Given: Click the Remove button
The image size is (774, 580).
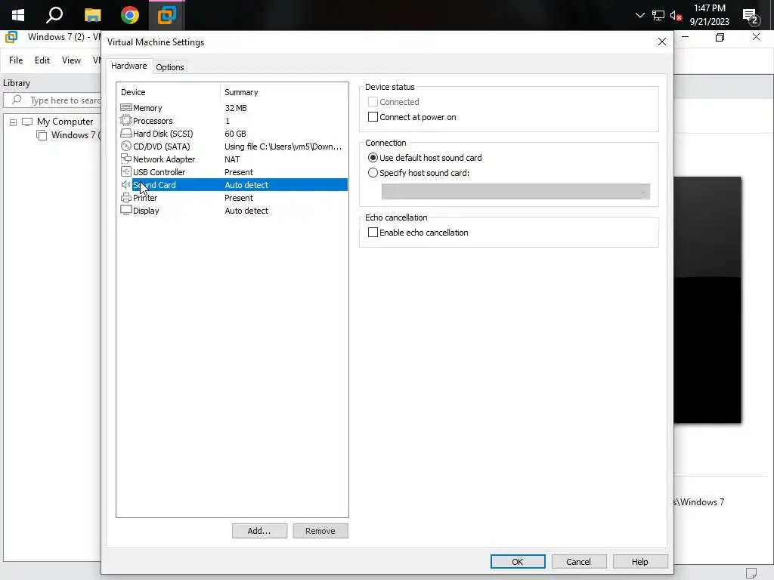Looking at the screenshot, I should (320, 531).
